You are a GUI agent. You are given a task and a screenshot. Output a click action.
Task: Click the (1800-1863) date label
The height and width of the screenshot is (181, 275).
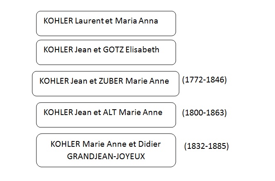[x=204, y=113]
